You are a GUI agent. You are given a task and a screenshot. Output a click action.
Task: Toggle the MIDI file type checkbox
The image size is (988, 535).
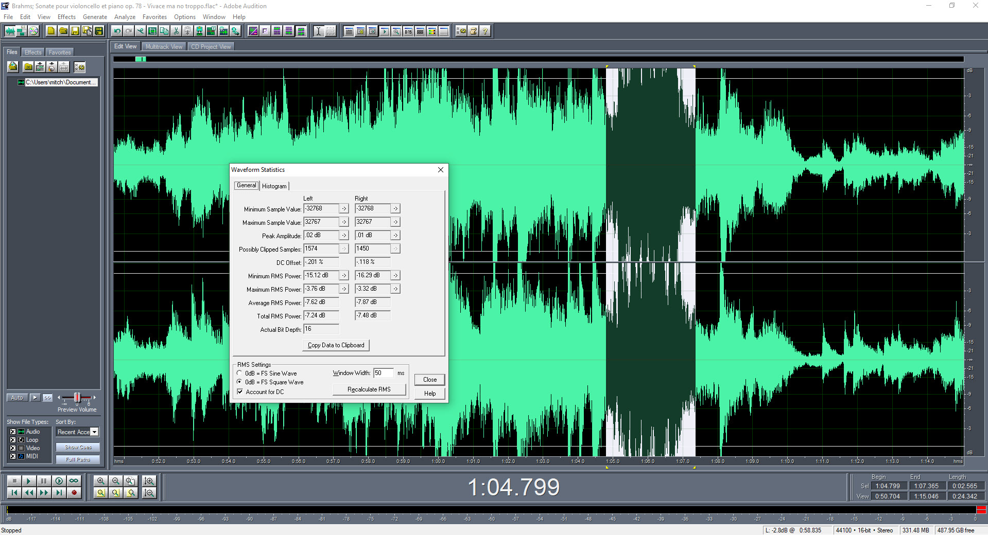[x=13, y=456]
